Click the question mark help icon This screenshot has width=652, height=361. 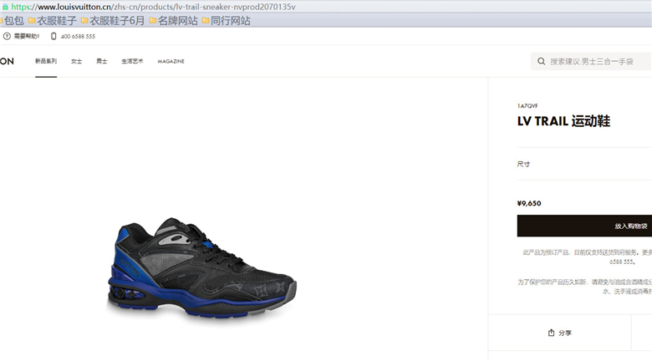coord(7,36)
